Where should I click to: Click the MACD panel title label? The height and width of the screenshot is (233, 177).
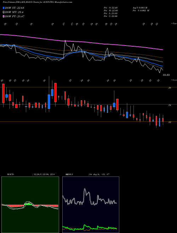click(10, 174)
